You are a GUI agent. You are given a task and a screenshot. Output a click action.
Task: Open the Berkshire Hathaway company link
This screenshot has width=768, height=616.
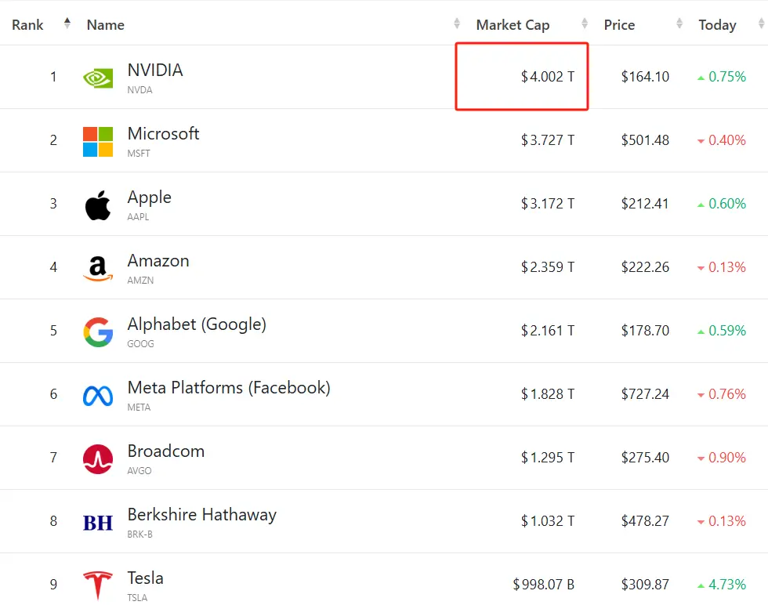click(x=201, y=514)
